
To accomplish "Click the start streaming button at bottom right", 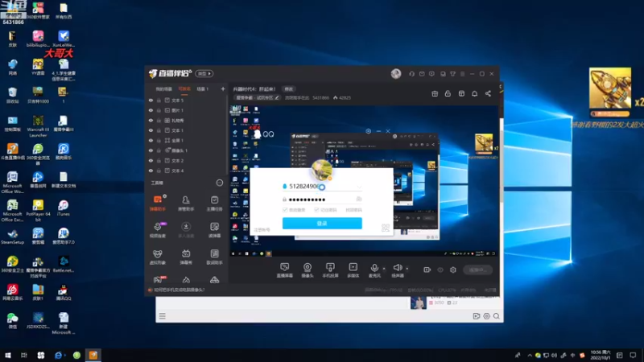I will coord(477,269).
